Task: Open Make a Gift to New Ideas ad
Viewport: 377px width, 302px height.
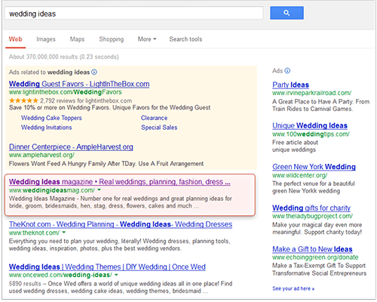Action: pos(312,249)
